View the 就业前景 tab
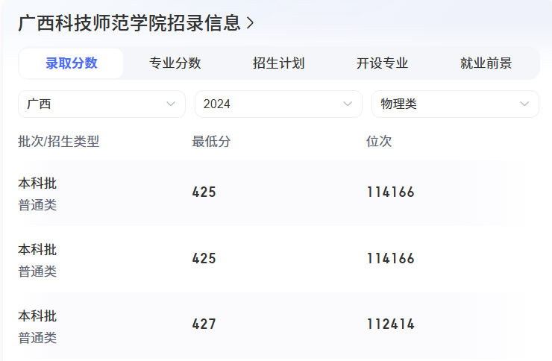 (x=486, y=63)
